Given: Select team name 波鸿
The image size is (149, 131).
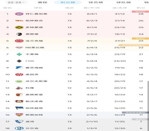Looking at the screenshot, I should (x=30, y=121).
